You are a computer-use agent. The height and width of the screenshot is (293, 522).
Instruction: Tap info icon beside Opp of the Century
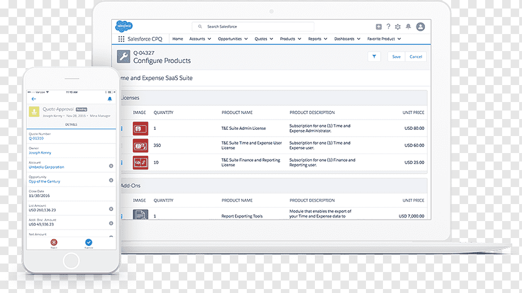(111, 180)
